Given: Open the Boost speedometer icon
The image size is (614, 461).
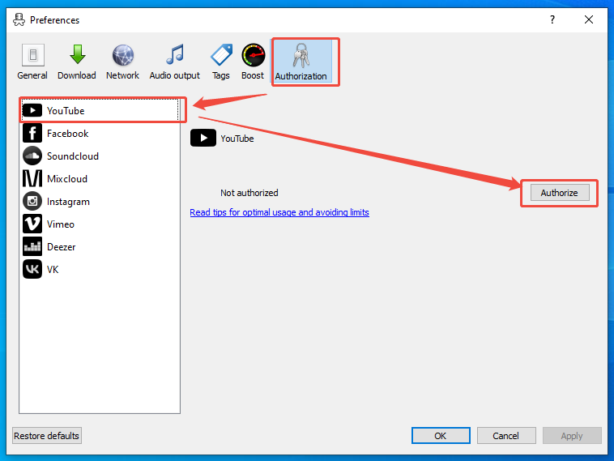Looking at the screenshot, I should coord(253,55).
